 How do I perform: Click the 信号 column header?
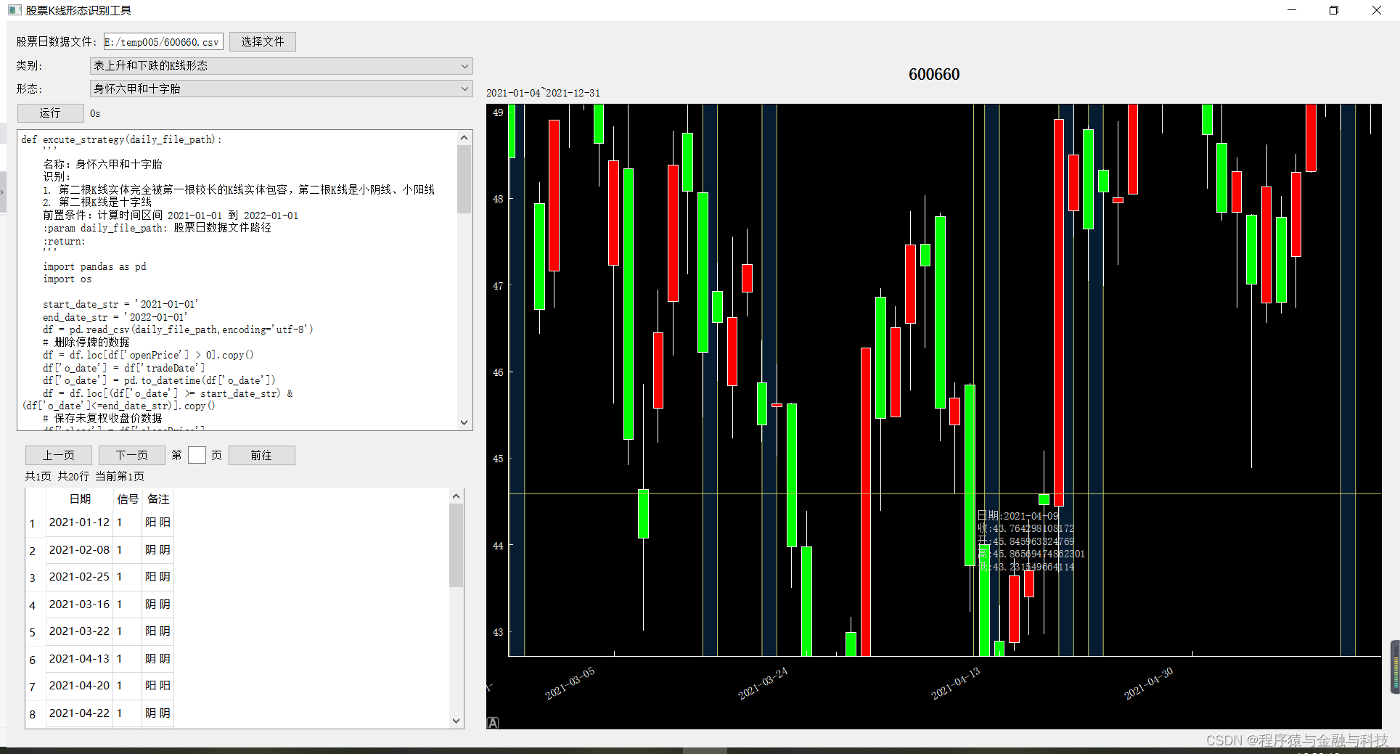pyautogui.click(x=128, y=499)
